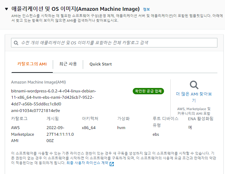Click the large magnifier browse AMI icon
225x174 pixels.
[194, 85]
